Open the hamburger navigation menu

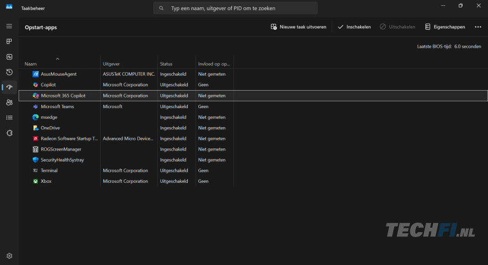[x=9, y=26]
